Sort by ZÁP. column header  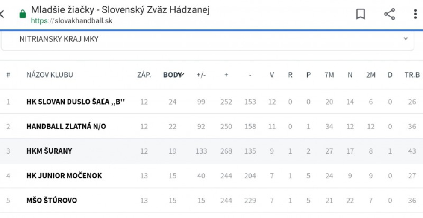tap(144, 75)
